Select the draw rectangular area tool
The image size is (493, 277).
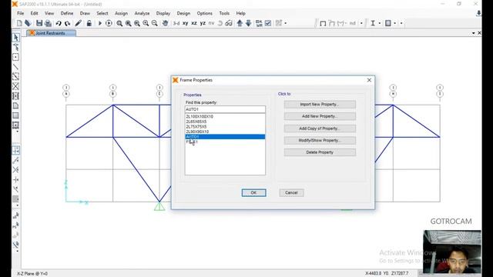point(15,115)
